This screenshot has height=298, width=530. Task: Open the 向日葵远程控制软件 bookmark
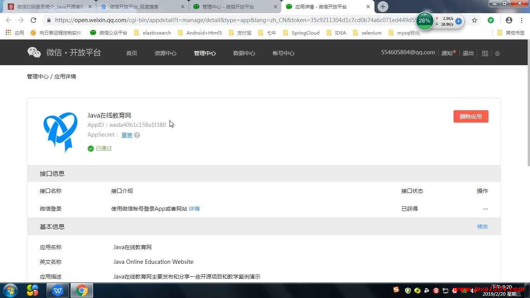pos(57,33)
